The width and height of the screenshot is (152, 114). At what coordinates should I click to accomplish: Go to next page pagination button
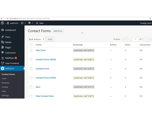point(146,39)
